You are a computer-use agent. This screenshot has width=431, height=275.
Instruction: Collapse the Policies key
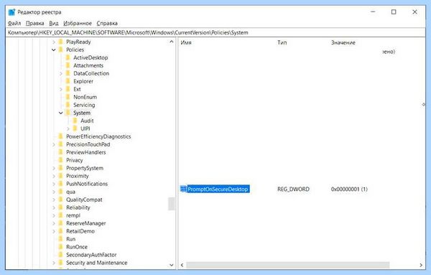tap(54, 50)
